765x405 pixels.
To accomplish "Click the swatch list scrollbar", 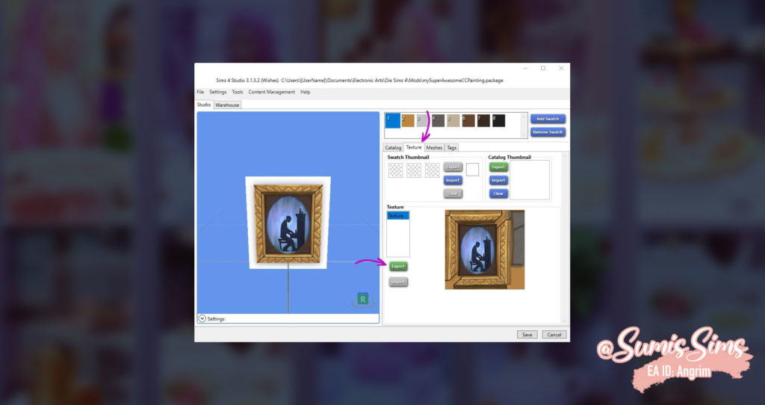I will click(524, 126).
